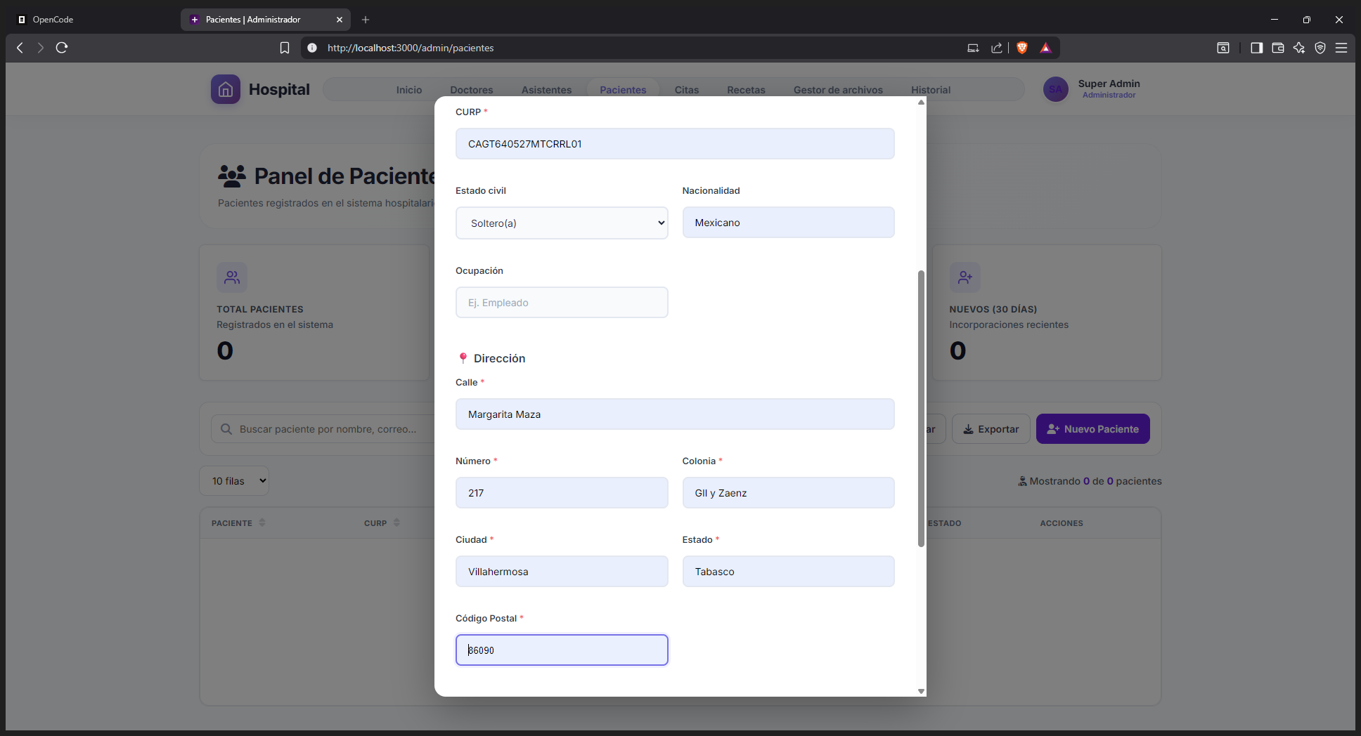Open the tab search icon in toolbar
Screen dimensions: 1361x736
1223,48
